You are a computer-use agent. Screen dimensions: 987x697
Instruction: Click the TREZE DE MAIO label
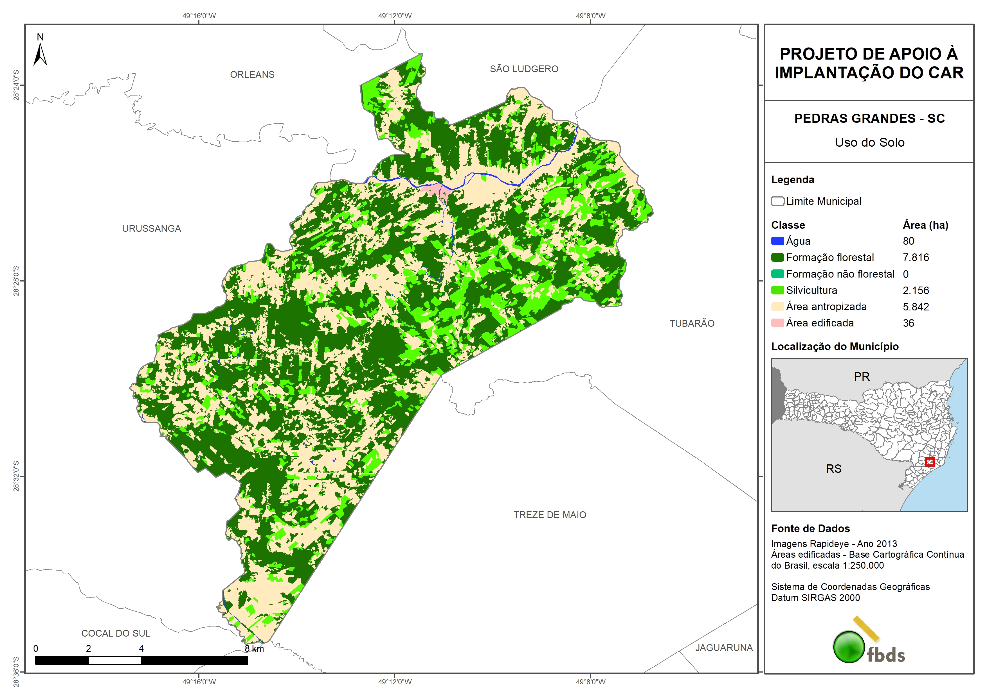pos(549,515)
